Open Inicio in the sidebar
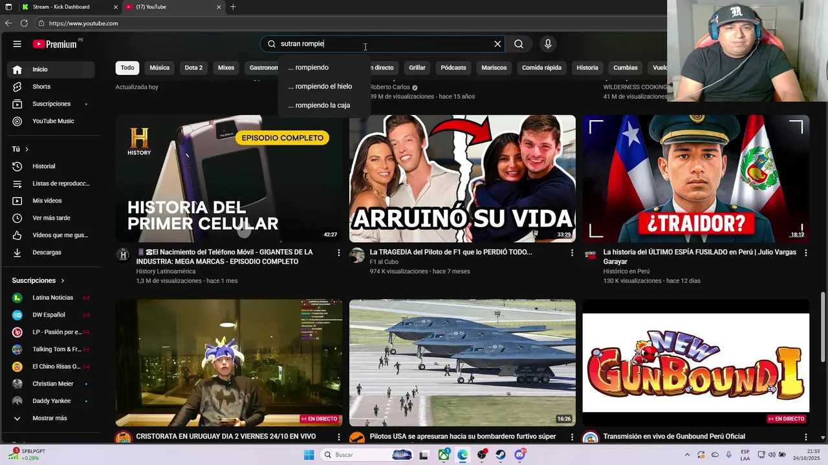828x465 pixels. pyautogui.click(x=51, y=69)
